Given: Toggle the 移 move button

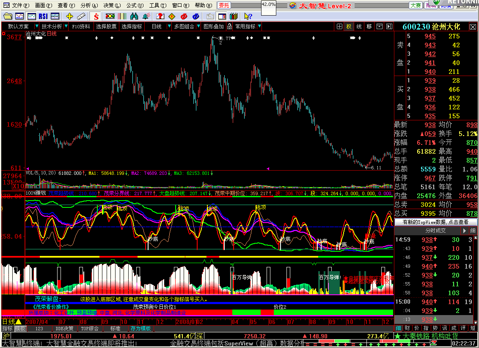Looking at the screenshot, I should [x=369, y=27].
